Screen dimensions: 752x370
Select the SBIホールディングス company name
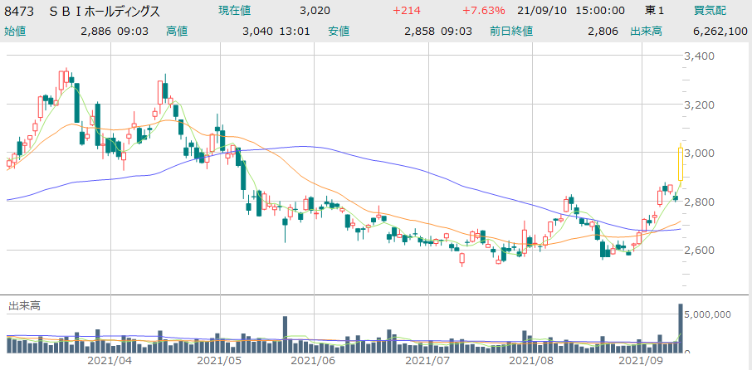(104, 12)
